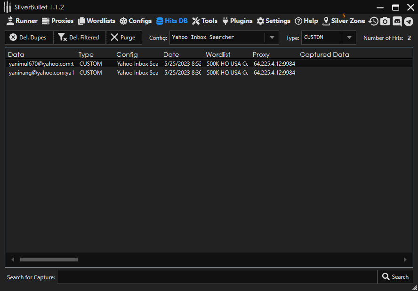This screenshot has height=291, width=418.
Task: Select the yanimul670@yahoo.com hit row
Action: click(209, 64)
